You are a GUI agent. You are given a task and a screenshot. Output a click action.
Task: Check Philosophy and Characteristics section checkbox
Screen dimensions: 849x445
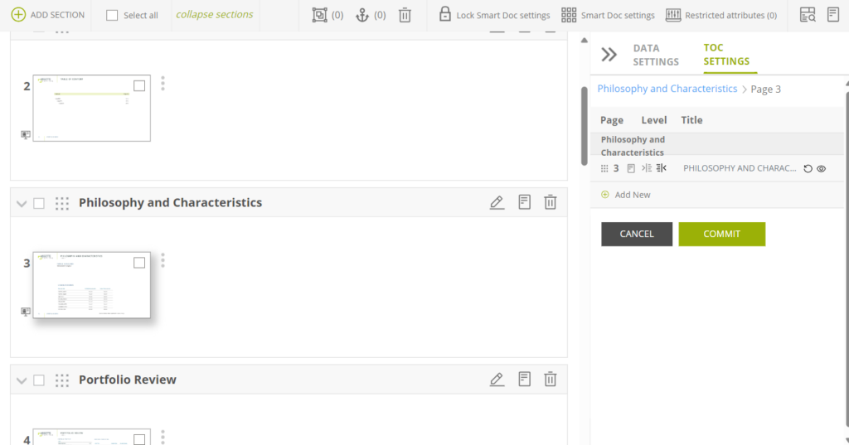coord(39,203)
